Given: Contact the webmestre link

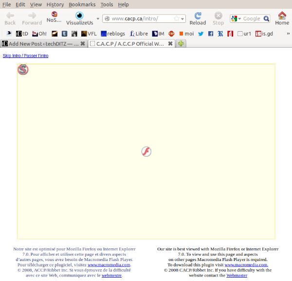Looking at the screenshot, I should [111, 276].
